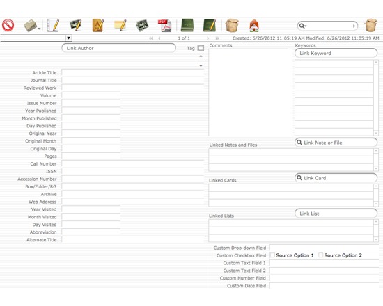Click the Reviewed Work input field
The image size is (383, 306).
point(133,88)
